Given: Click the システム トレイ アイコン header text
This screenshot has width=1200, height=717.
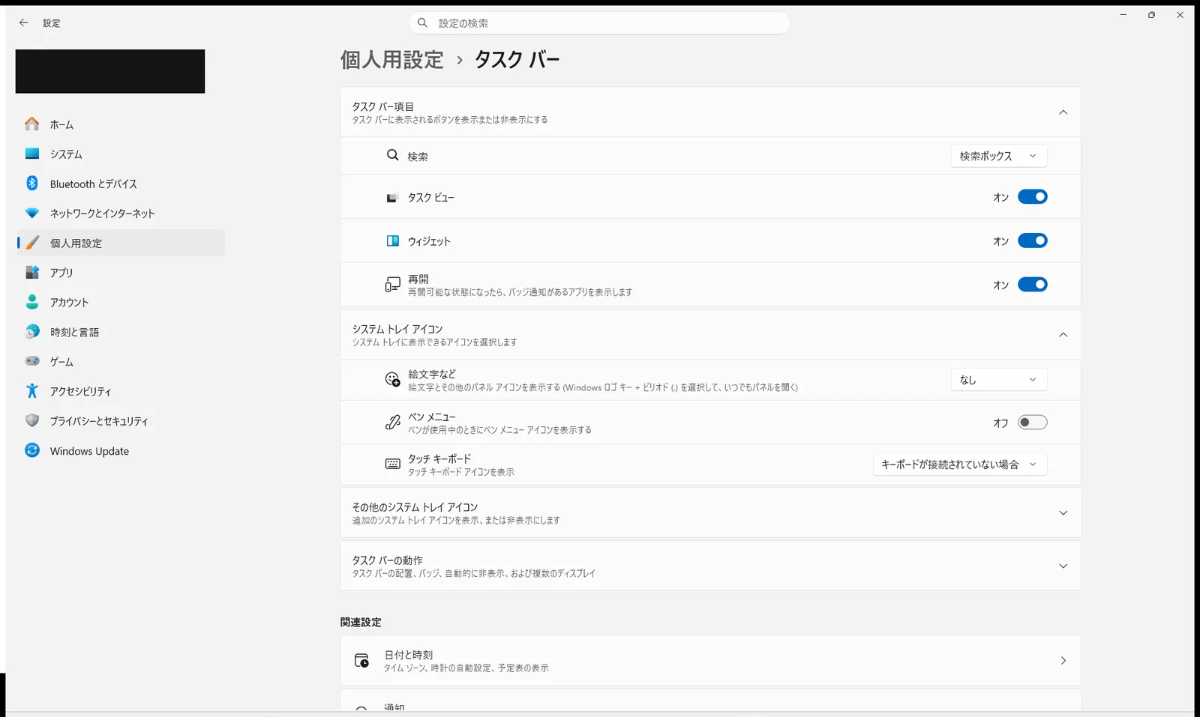Looking at the screenshot, I should [x=397, y=329].
